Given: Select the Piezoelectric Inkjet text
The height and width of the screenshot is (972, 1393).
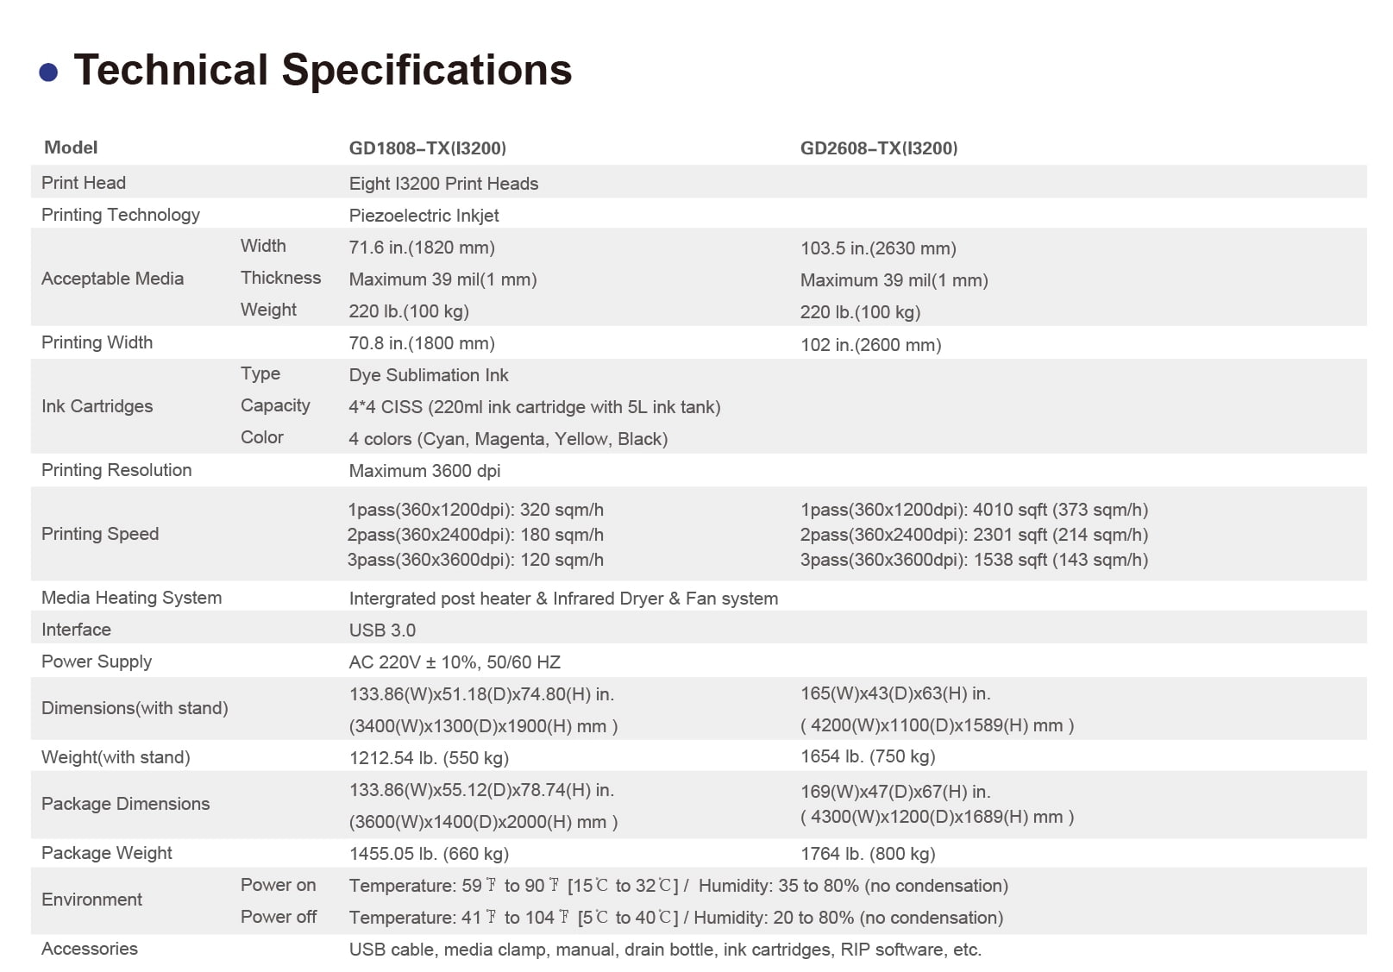Looking at the screenshot, I should [424, 216].
